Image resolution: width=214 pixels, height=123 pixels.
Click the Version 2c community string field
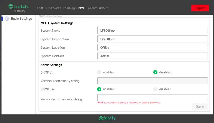click(x=153, y=98)
